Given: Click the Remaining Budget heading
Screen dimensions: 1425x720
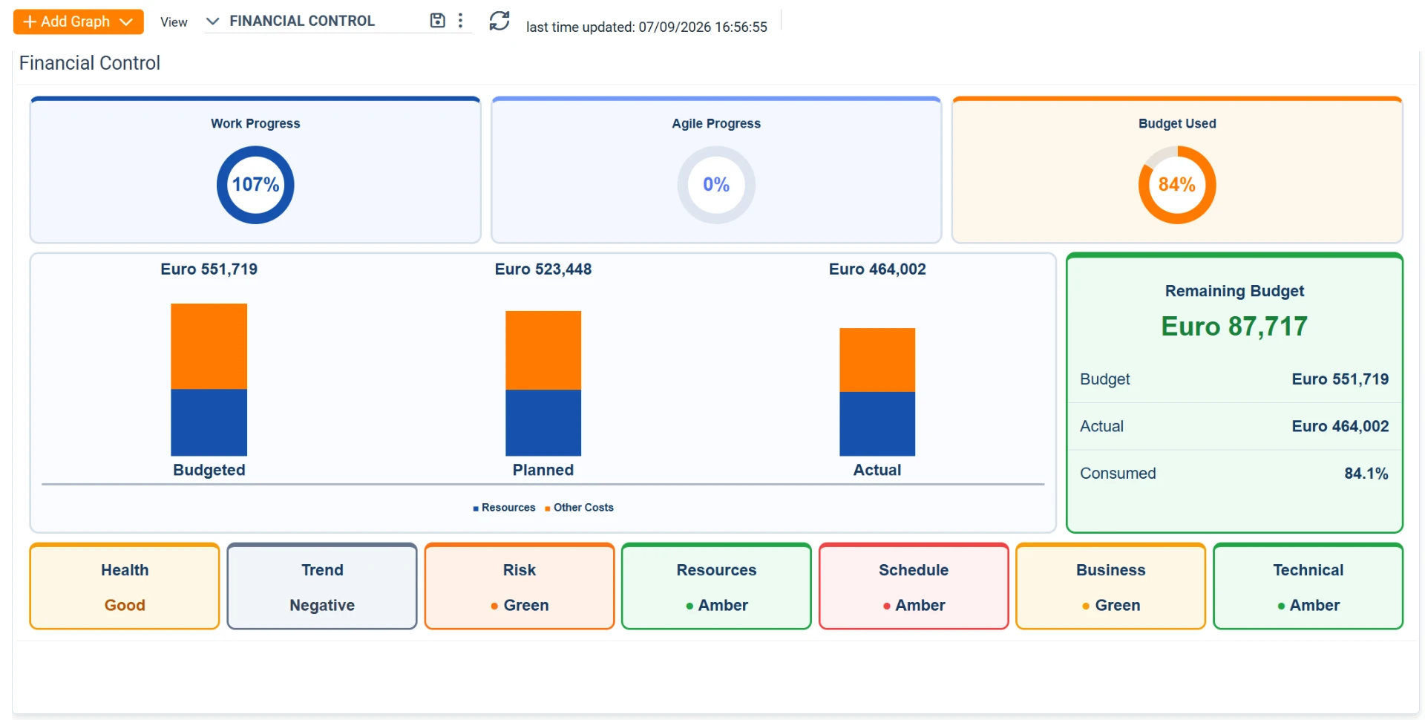Looking at the screenshot, I should pyautogui.click(x=1234, y=291).
